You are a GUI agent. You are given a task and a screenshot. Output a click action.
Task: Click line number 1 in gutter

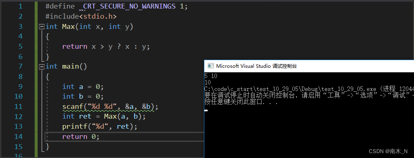pos(20,6)
